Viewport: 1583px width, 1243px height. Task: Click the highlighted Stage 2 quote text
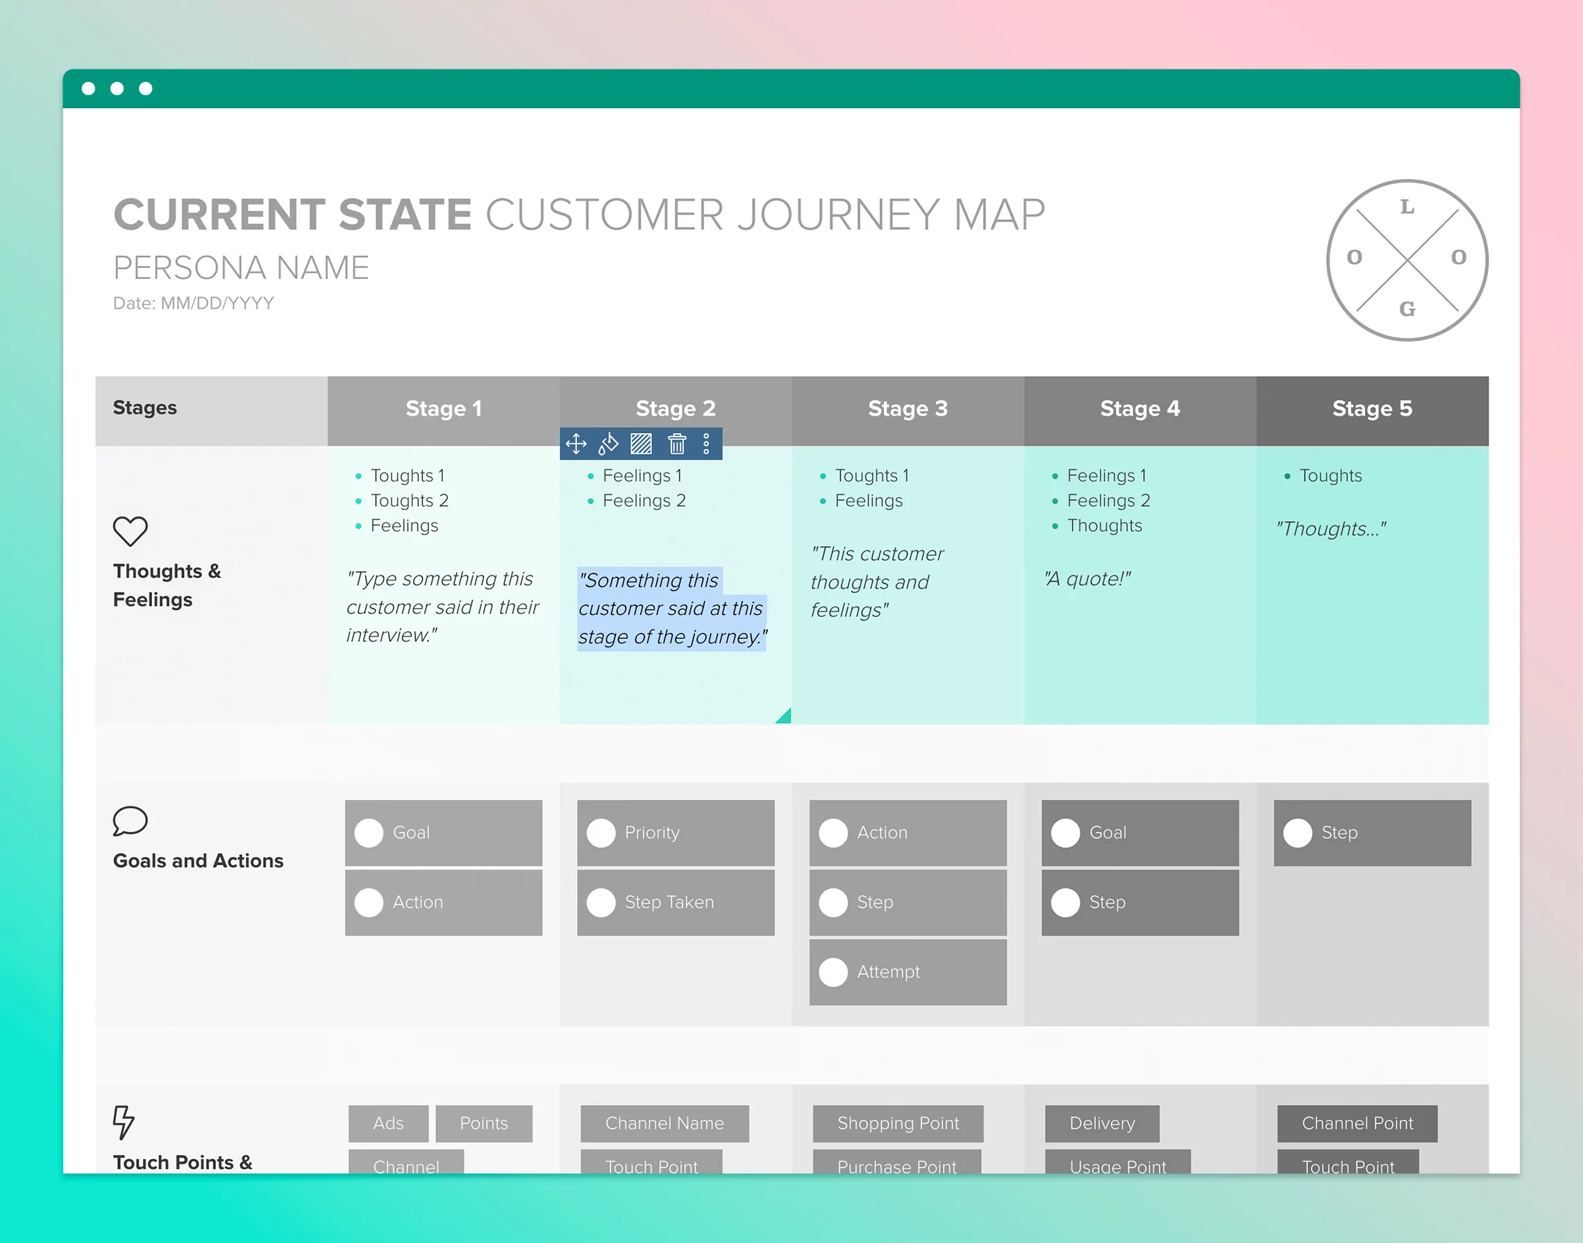tap(671, 609)
